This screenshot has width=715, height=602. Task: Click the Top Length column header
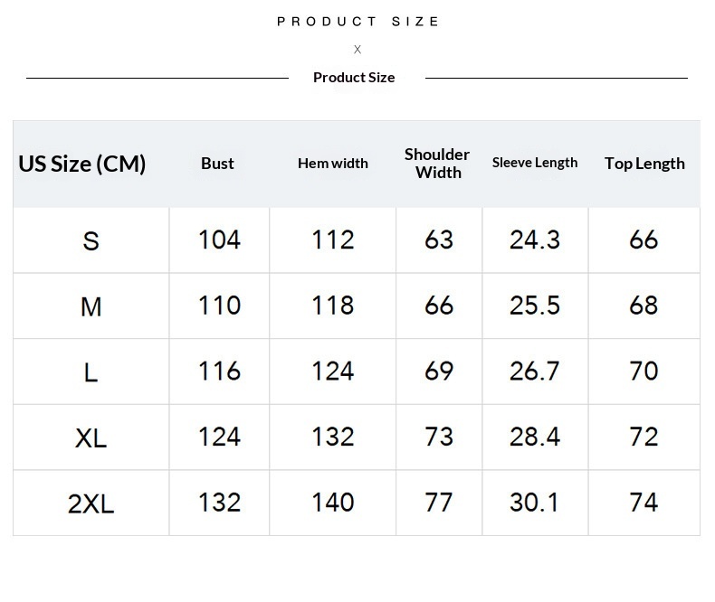pyautogui.click(x=644, y=164)
